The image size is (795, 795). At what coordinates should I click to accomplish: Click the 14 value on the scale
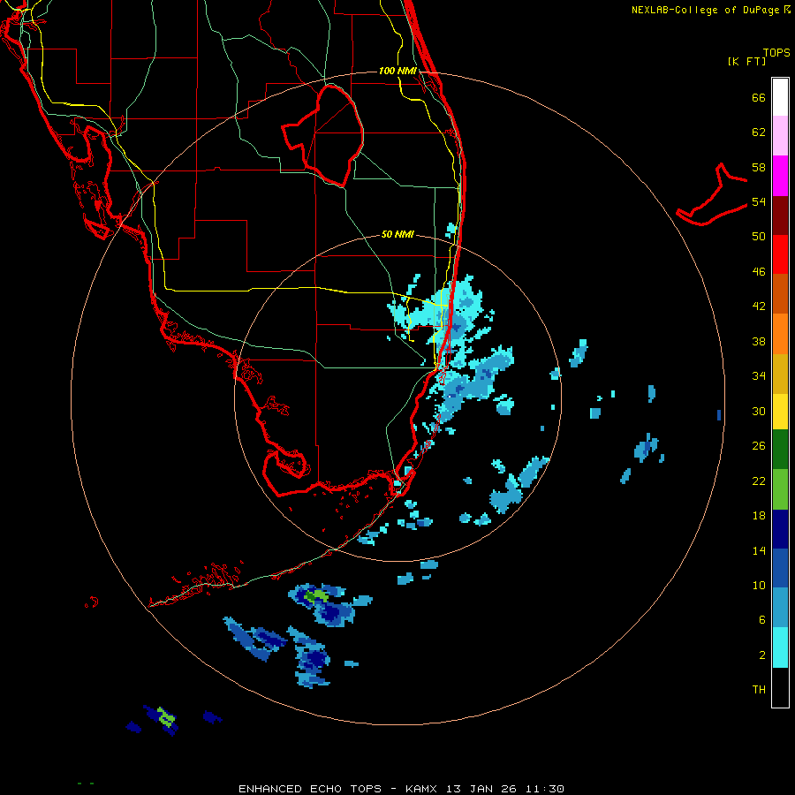point(759,550)
